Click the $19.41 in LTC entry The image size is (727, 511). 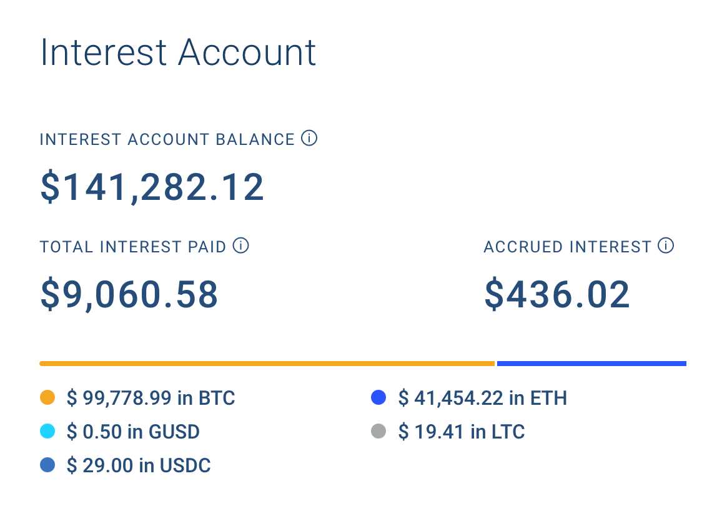(x=462, y=432)
